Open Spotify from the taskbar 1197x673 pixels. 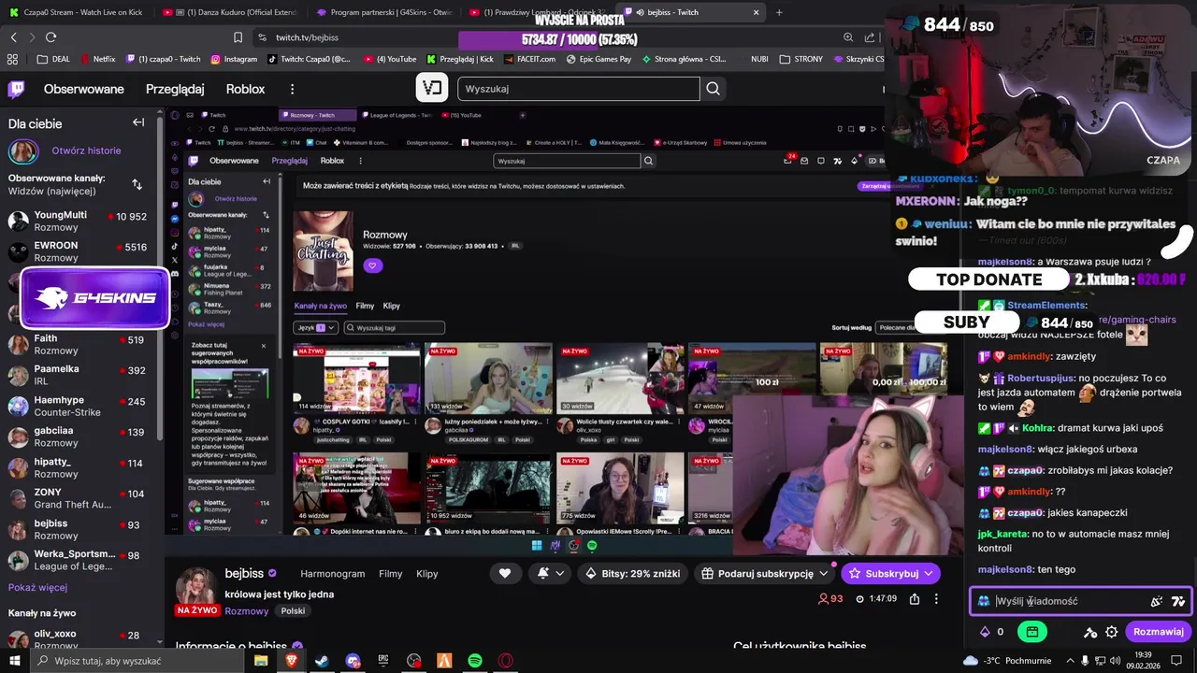(x=474, y=660)
